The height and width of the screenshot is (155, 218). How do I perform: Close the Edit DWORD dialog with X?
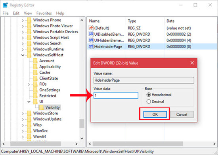coord(192,63)
